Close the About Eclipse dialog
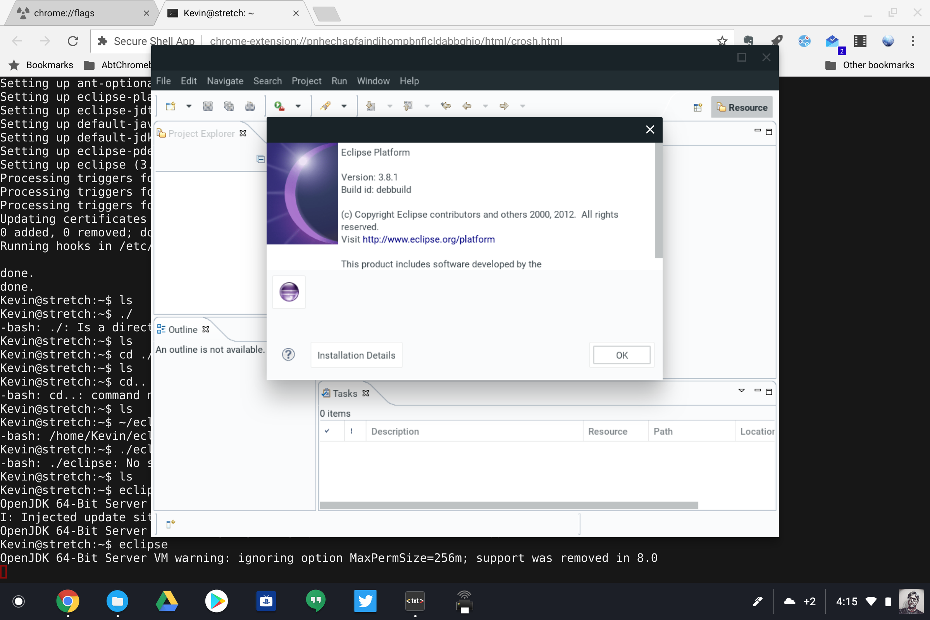Image resolution: width=930 pixels, height=620 pixels. pos(650,129)
